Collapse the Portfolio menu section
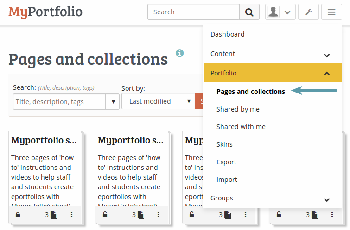 click(x=273, y=73)
